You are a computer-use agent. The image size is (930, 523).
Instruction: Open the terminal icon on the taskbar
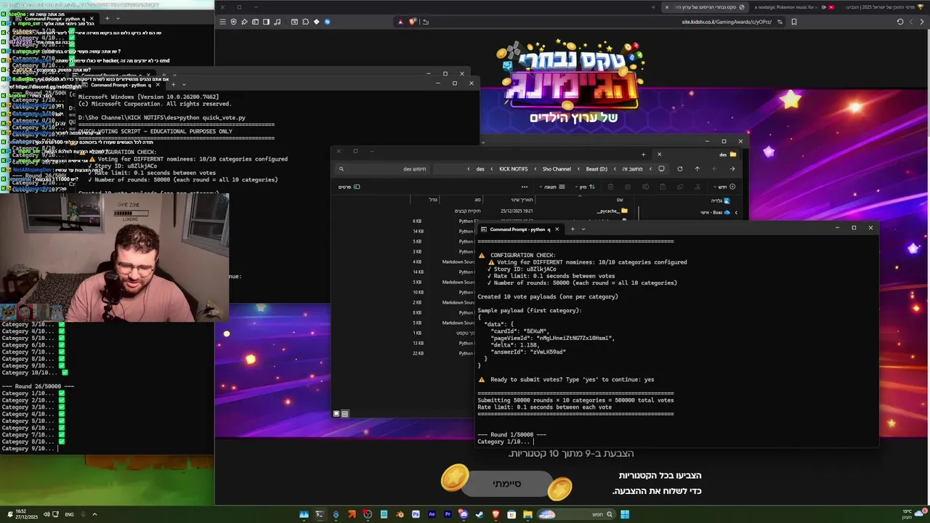pos(320,514)
